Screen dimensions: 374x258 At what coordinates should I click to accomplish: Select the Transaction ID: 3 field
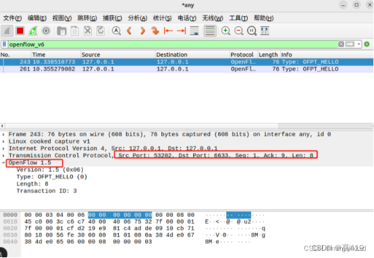click(47, 191)
